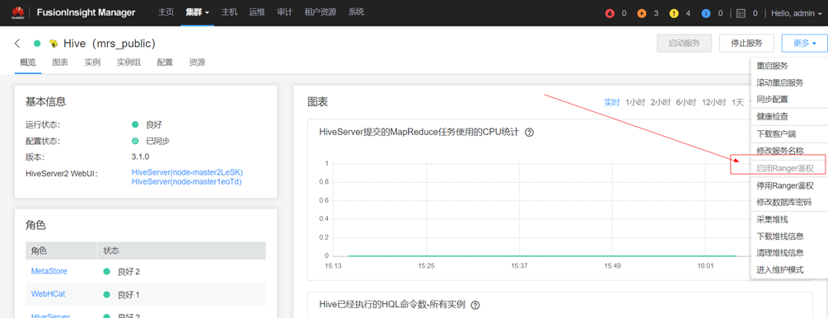
Task: Select the 1小时 chart time range
Action: point(635,102)
